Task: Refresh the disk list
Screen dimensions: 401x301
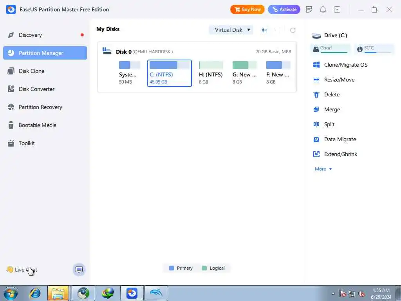Action: 293,30
